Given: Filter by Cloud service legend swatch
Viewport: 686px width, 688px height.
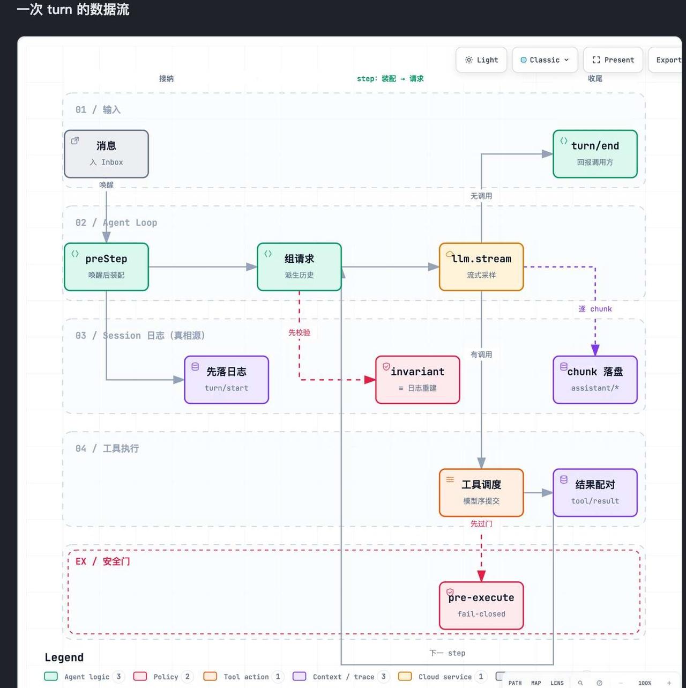Looking at the screenshot, I should 405,676.
